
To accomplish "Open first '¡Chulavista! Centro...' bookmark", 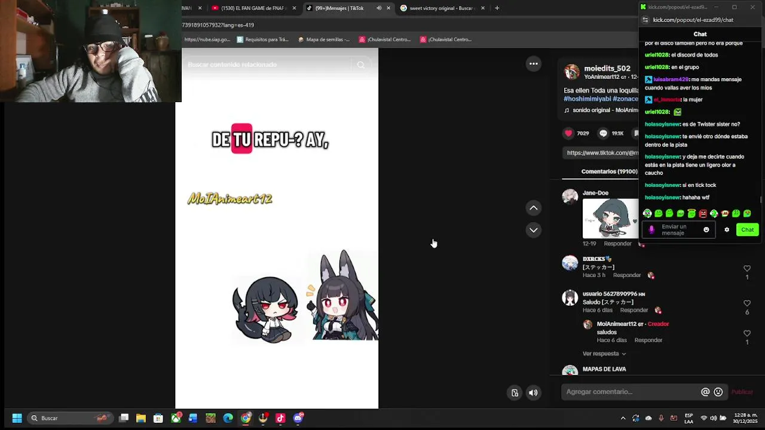I will point(384,39).
